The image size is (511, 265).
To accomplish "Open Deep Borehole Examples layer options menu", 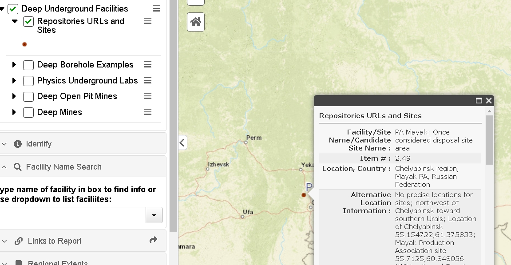I will tap(148, 65).
